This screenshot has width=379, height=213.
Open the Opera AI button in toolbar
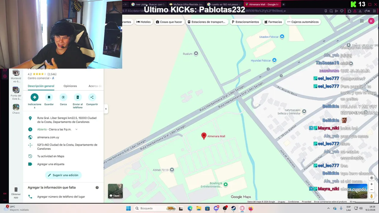367,11
